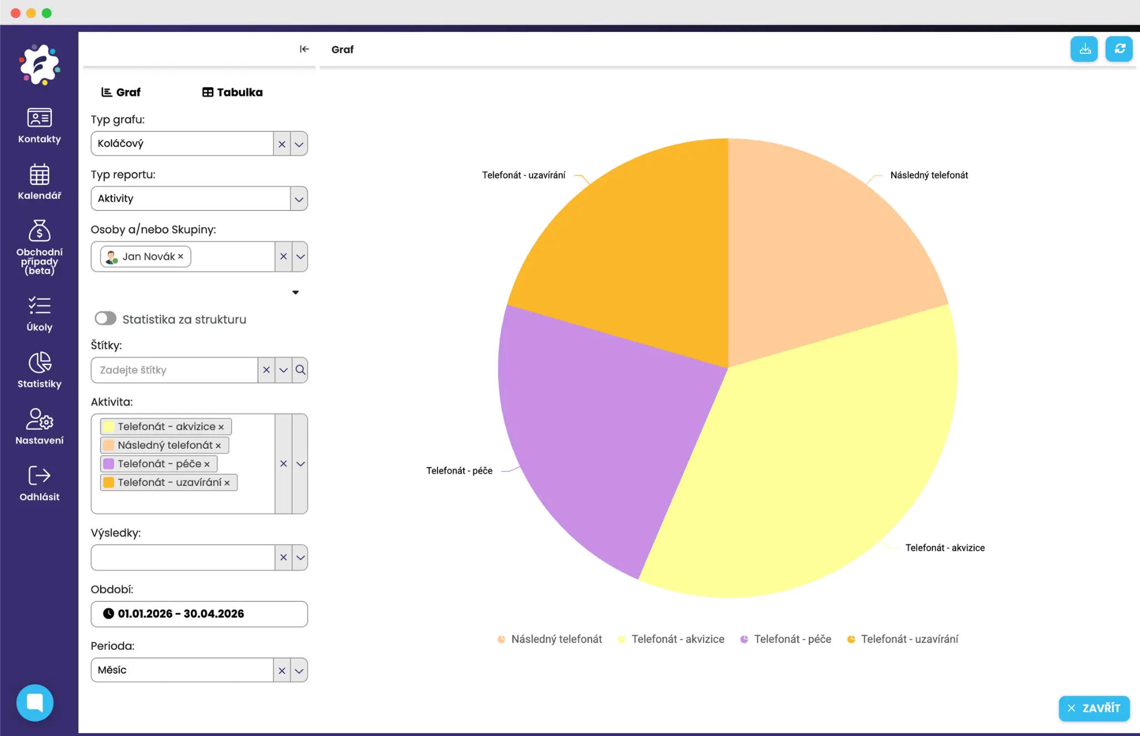Open the Typ reportu dropdown
This screenshot has height=736, width=1140.
click(299, 199)
